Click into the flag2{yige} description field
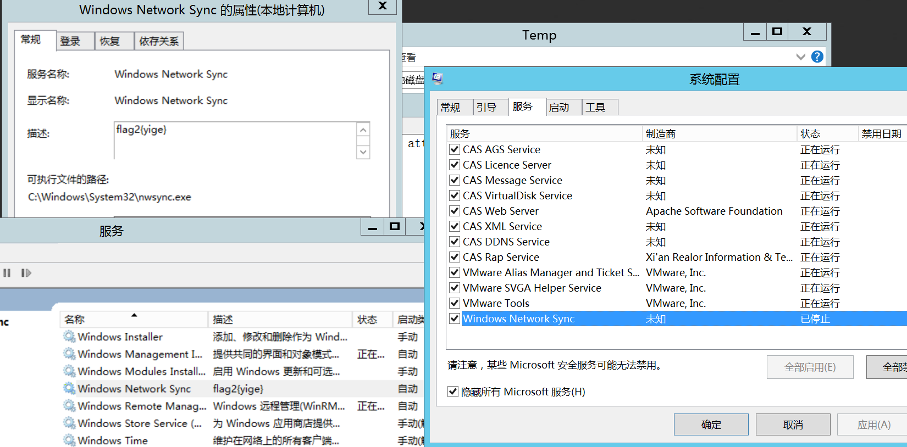 tap(235, 141)
